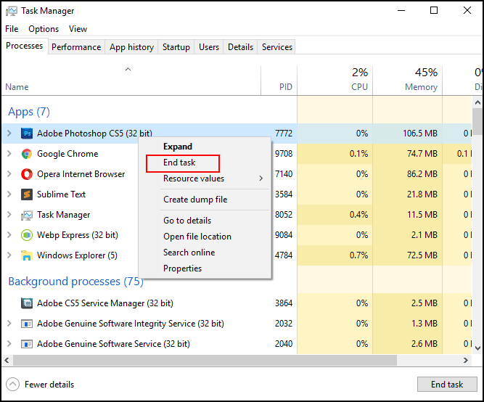Switch to the Users tab
The image size is (484, 402).
(209, 47)
